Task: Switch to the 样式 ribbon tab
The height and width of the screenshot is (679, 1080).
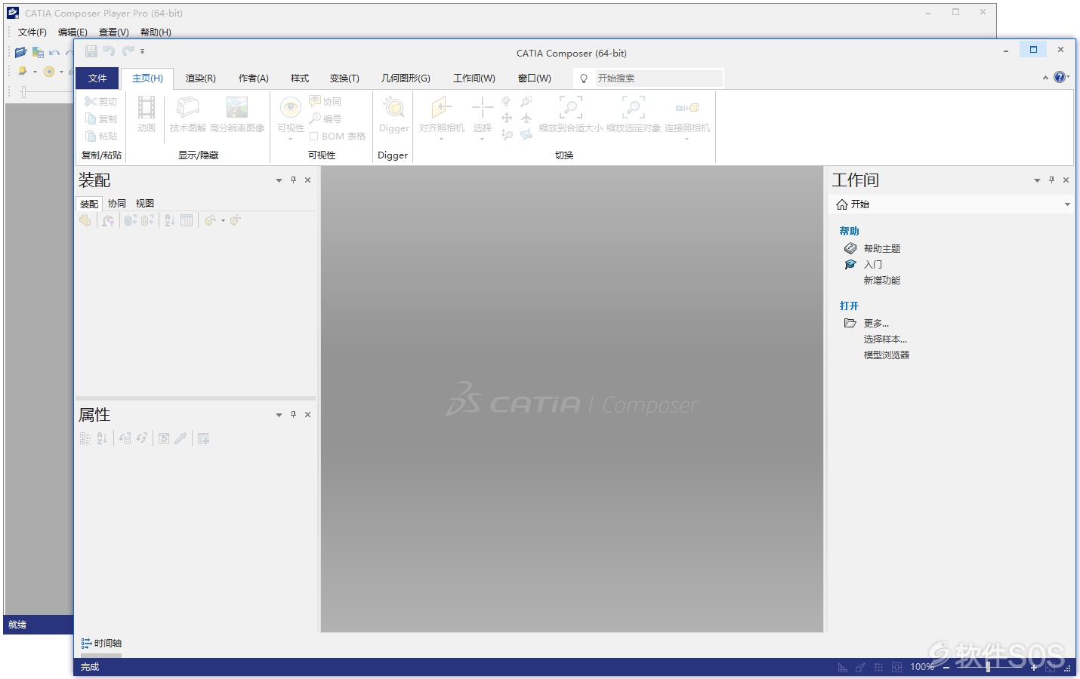Action: click(x=300, y=78)
